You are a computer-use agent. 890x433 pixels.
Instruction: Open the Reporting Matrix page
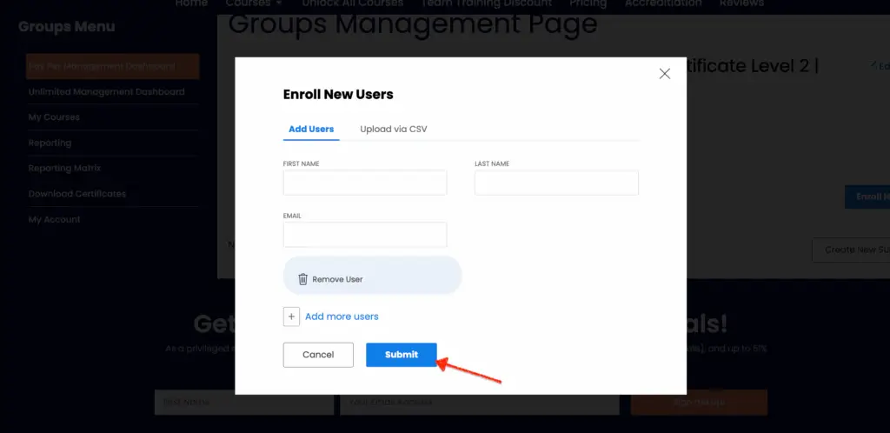tap(64, 169)
